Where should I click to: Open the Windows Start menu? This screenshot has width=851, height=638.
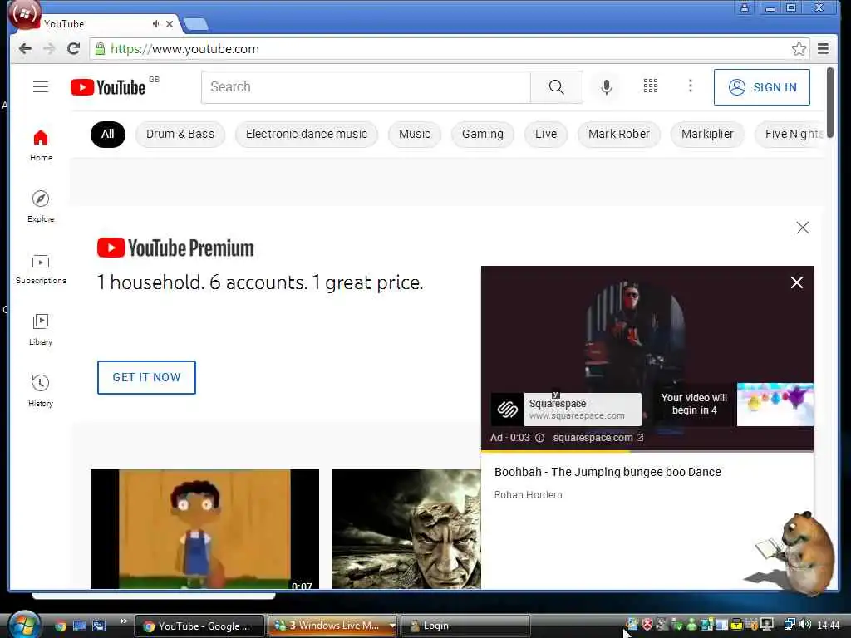(x=24, y=625)
